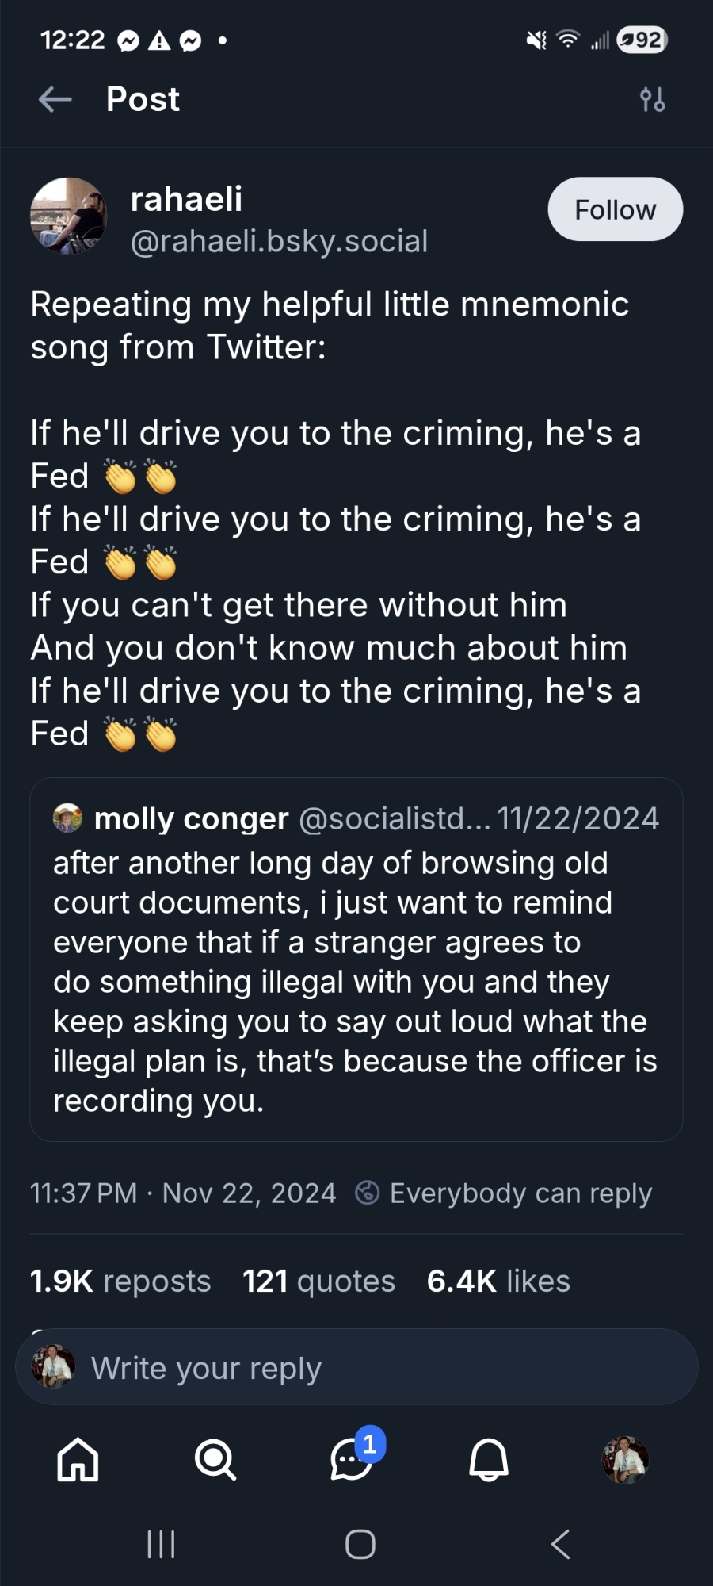Open the Notifications bell

coord(489,1459)
